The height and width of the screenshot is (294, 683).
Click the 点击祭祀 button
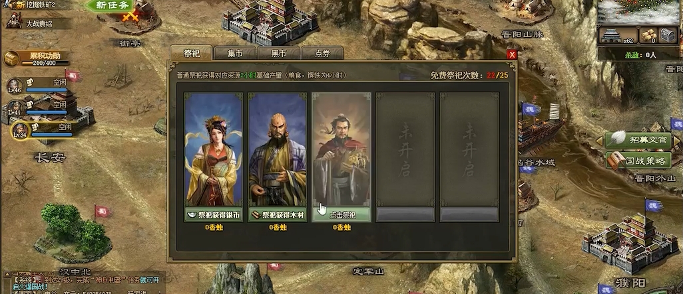coord(341,214)
